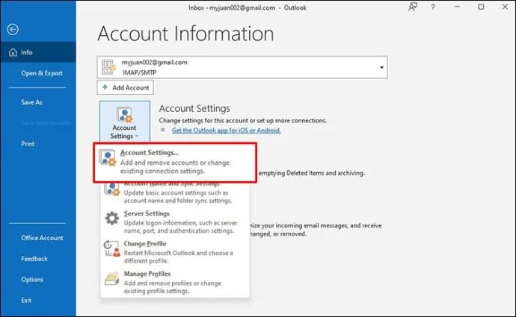Screen dimensions: 516x317
Task: Click the Manage Profiles icon
Action: tap(112, 279)
